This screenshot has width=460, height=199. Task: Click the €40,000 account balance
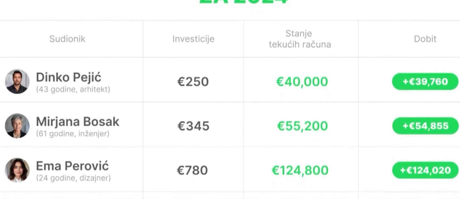(x=302, y=82)
